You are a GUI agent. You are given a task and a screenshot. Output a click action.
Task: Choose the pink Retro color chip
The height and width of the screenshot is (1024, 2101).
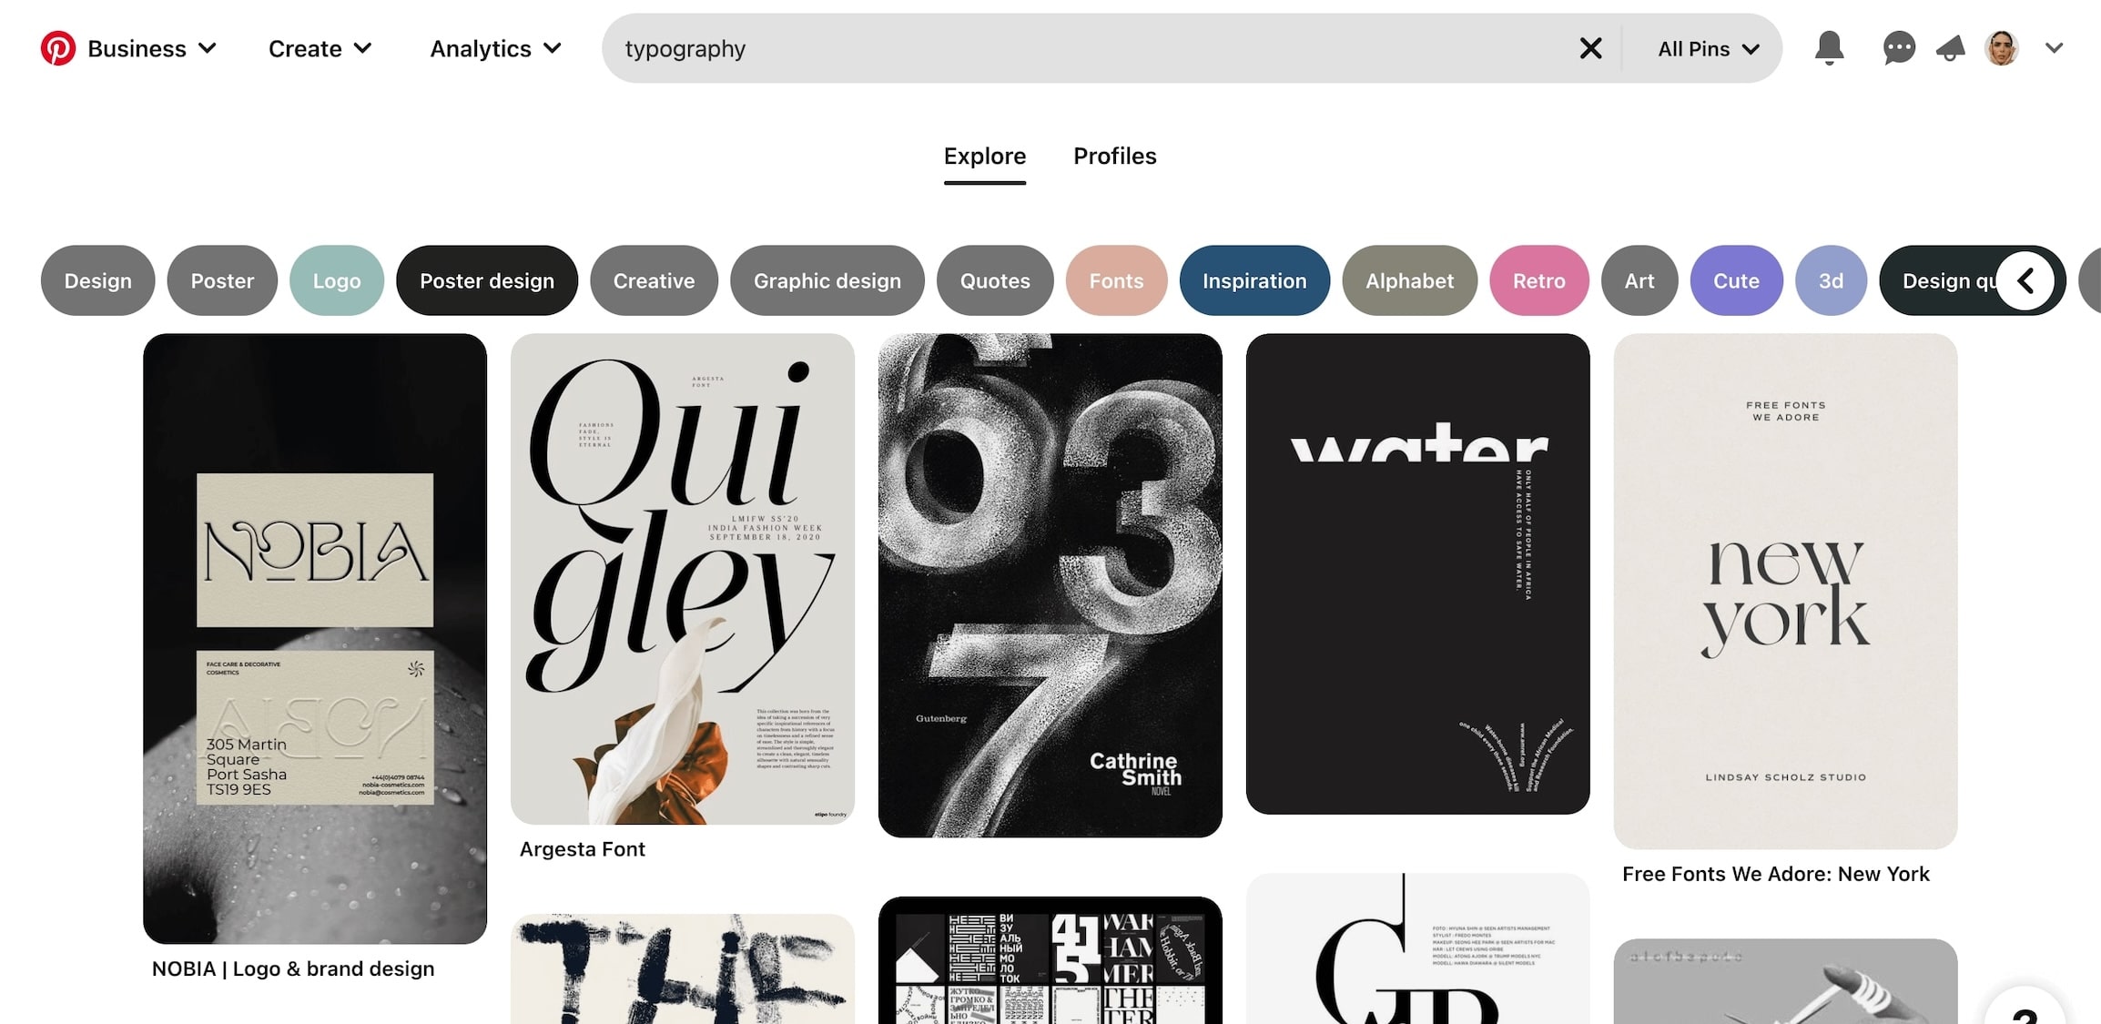click(x=1539, y=280)
